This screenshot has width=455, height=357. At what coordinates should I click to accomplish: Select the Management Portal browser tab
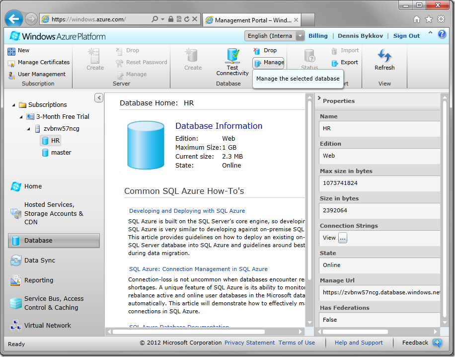pos(251,20)
